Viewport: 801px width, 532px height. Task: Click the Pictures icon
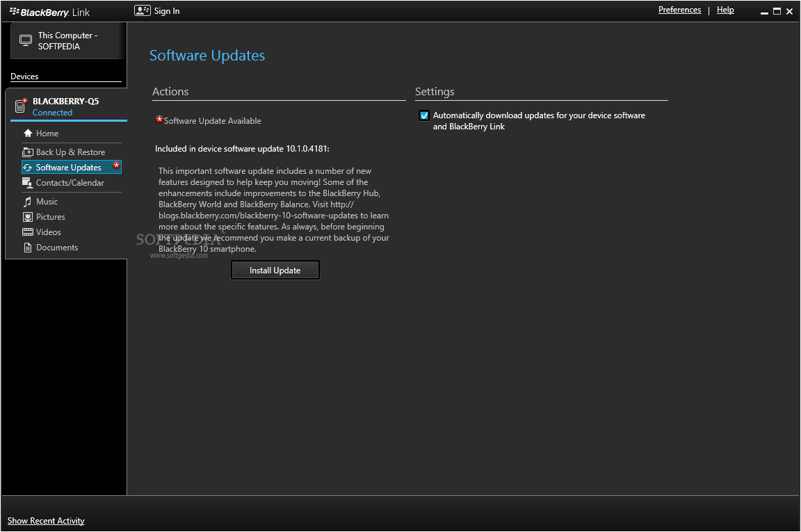(x=28, y=217)
